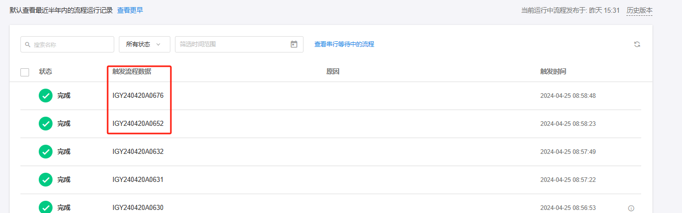Open the 筛选时间范围 date range picker
The image size is (682, 213).
(x=232, y=44)
